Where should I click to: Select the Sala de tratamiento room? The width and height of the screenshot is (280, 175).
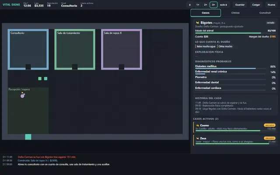[75, 49]
